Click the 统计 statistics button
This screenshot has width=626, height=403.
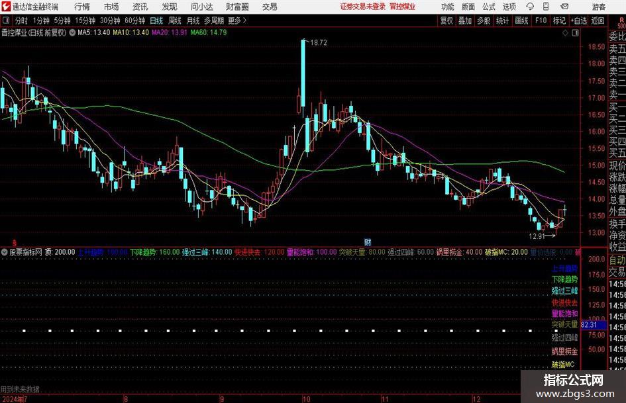pyautogui.click(x=502, y=21)
